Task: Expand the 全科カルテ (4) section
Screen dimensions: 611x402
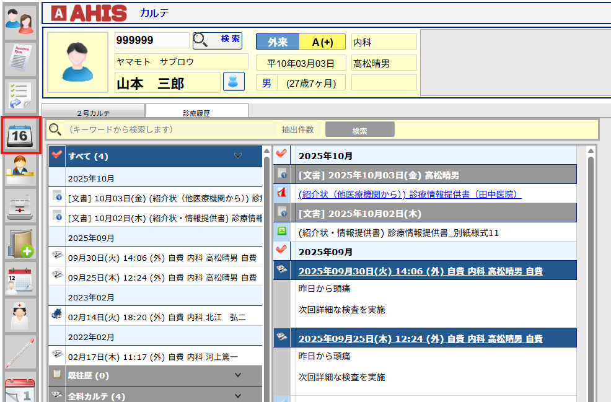Action: 238,395
